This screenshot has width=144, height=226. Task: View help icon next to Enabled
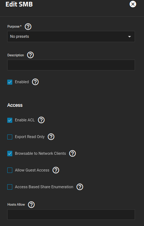click(35, 82)
